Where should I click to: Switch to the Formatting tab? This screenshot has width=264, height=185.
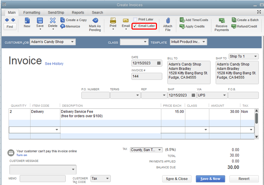32,12
